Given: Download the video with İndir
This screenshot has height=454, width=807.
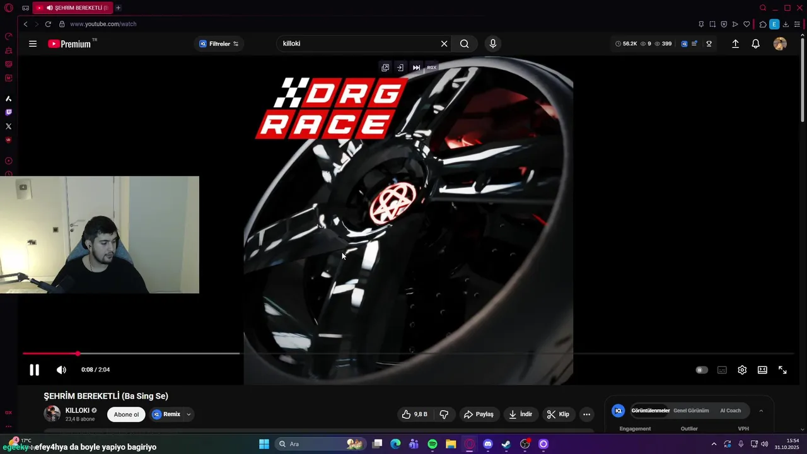Looking at the screenshot, I should pos(521,414).
